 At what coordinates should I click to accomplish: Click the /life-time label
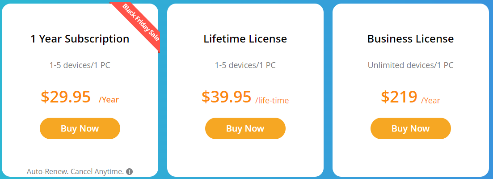[272, 101]
